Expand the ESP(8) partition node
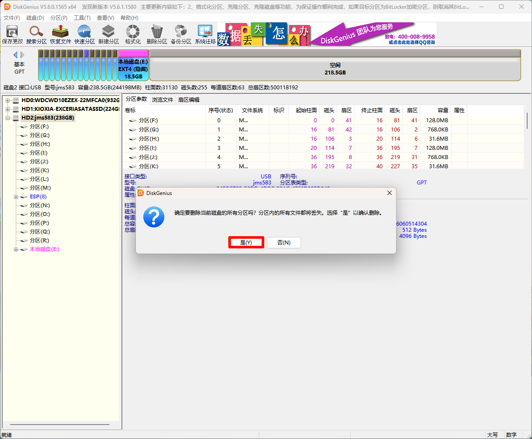Screen dimensions: 532x439 tap(16, 197)
